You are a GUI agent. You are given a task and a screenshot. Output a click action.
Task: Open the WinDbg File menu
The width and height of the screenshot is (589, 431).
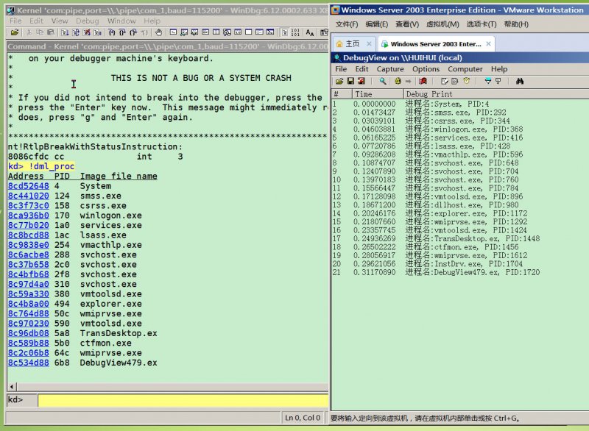point(15,21)
